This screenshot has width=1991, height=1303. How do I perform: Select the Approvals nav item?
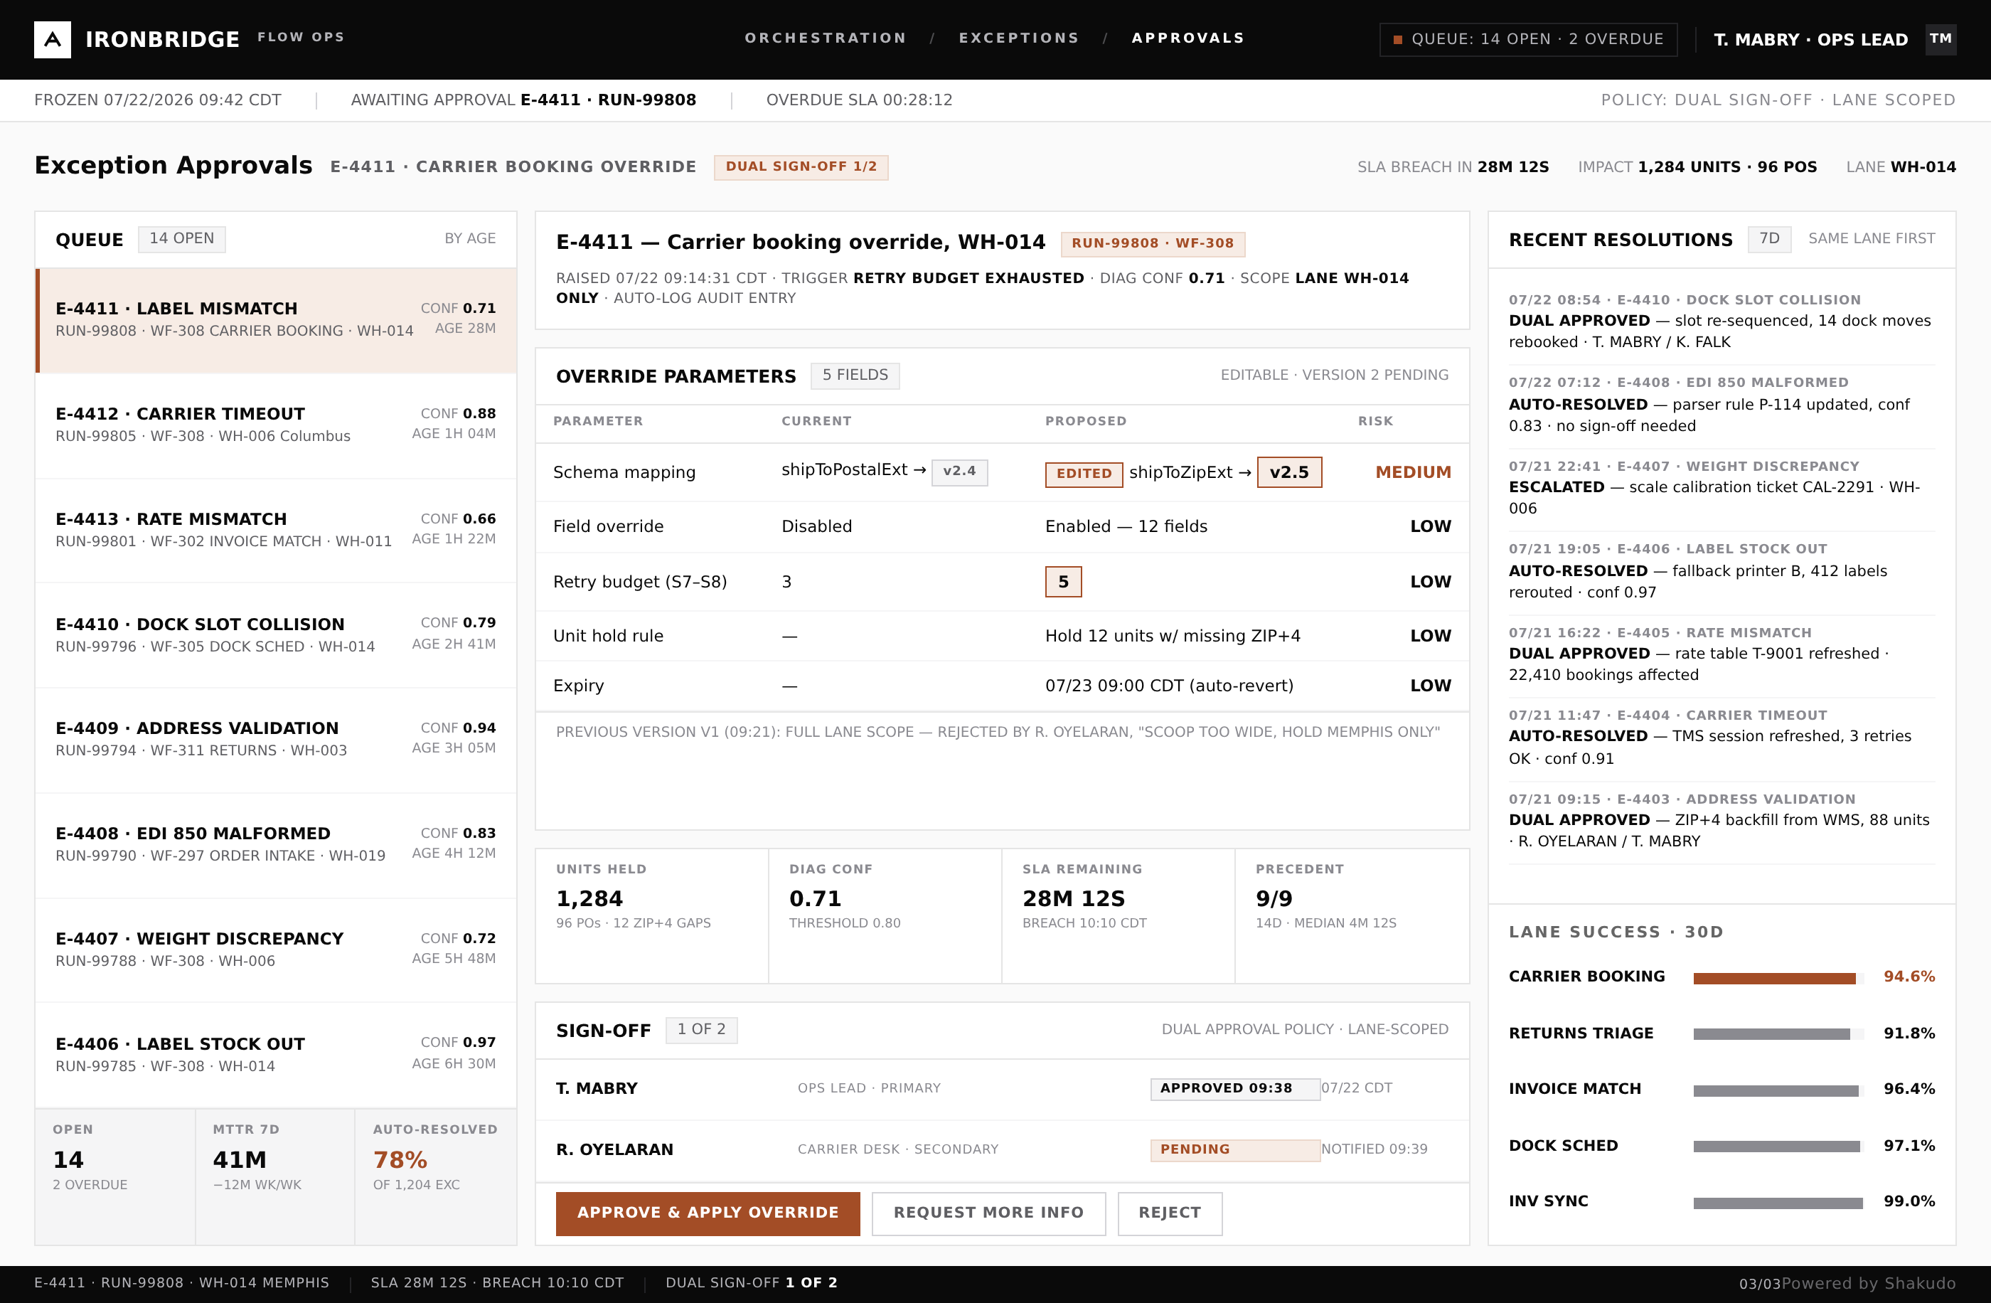(1188, 38)
